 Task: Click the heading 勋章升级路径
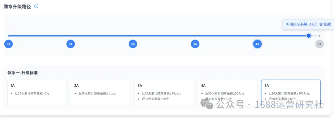click(17, 6)
